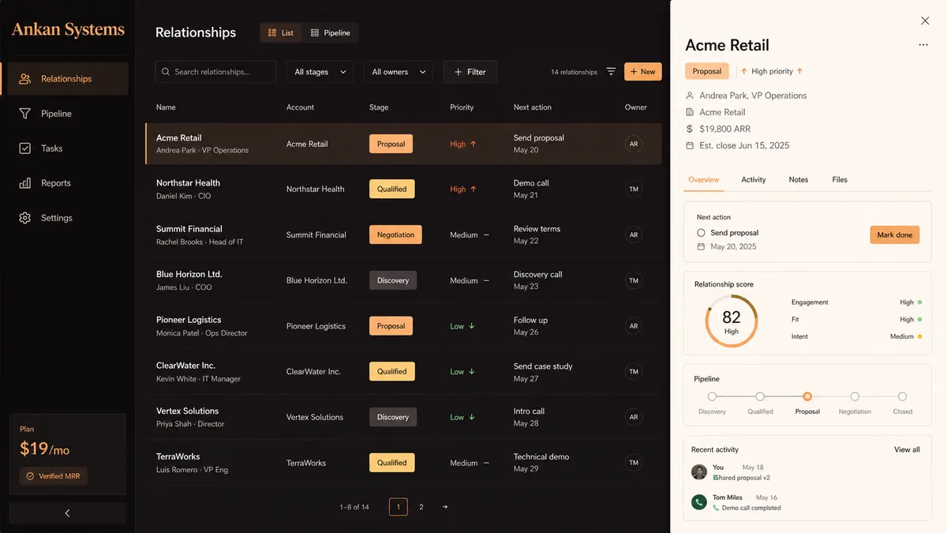Select page 1 in pagination
The image size is (947, 533).
pyautogui.click(x=399, y=507)
